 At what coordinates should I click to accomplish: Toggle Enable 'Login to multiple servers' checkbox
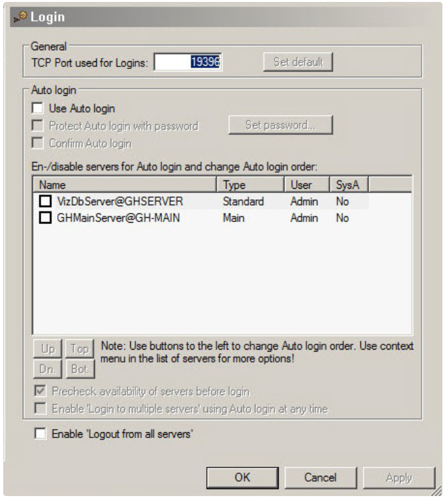[x=40, y=408]
